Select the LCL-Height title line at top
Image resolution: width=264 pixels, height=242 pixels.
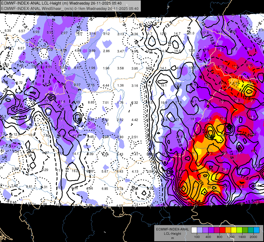click(61, 3)
